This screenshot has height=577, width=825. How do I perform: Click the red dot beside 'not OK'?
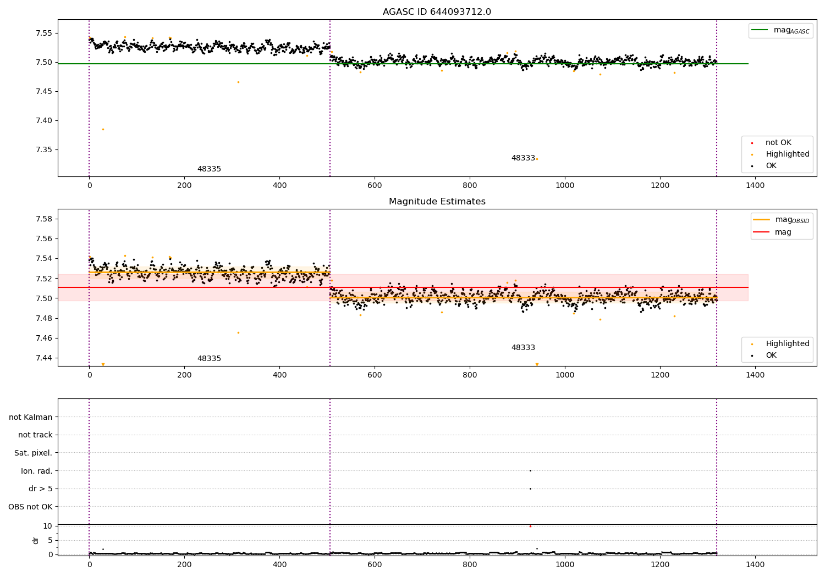[752, 143]
